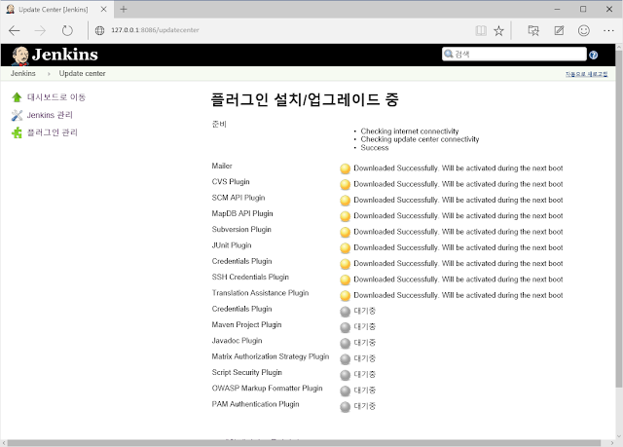Click the address bar URL
The width and height of the screenshot is (623, 447).
tap(155, 30)
